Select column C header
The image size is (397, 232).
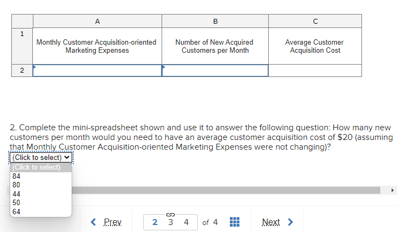point(315,21)
